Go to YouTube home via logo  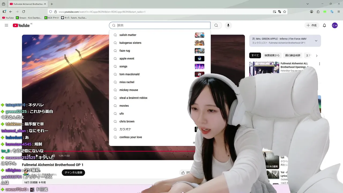[21, 25]
